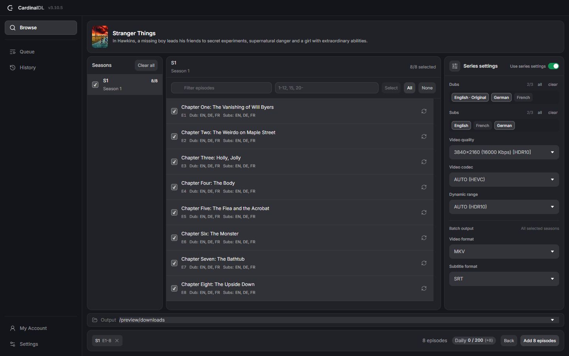Remove the S1 E1-8 selection chip

(117, 341)
